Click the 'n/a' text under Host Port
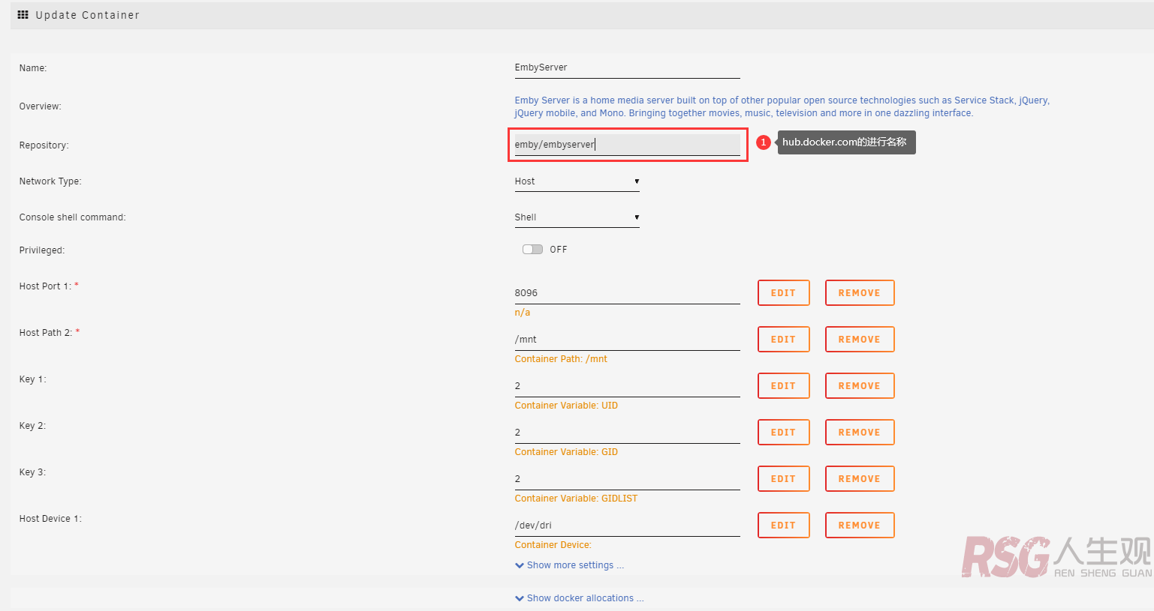This screenshot has height=611, width=1154. (x=523, y=313)
